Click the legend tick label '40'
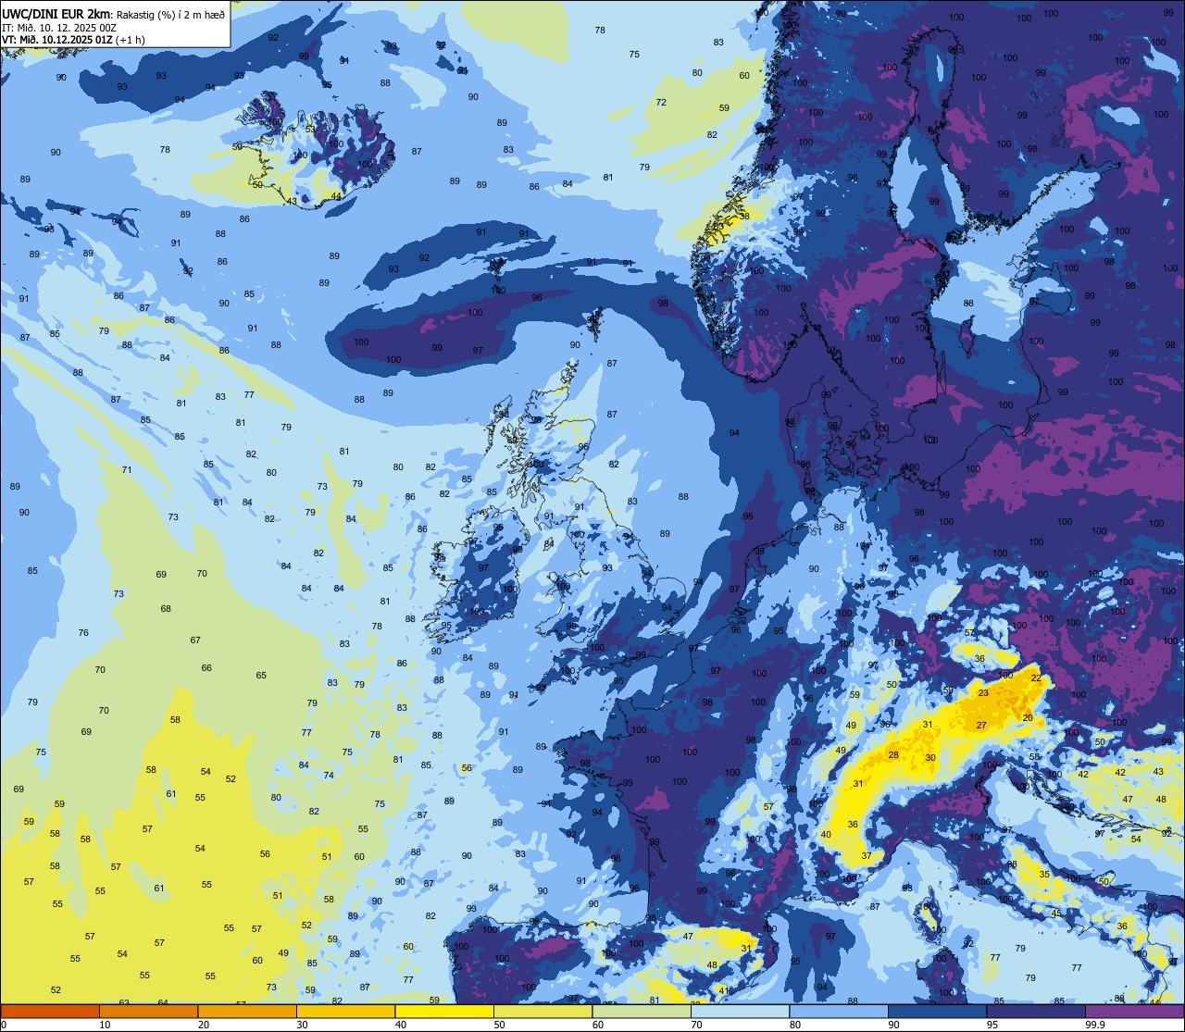 (x=401, y=1025)
